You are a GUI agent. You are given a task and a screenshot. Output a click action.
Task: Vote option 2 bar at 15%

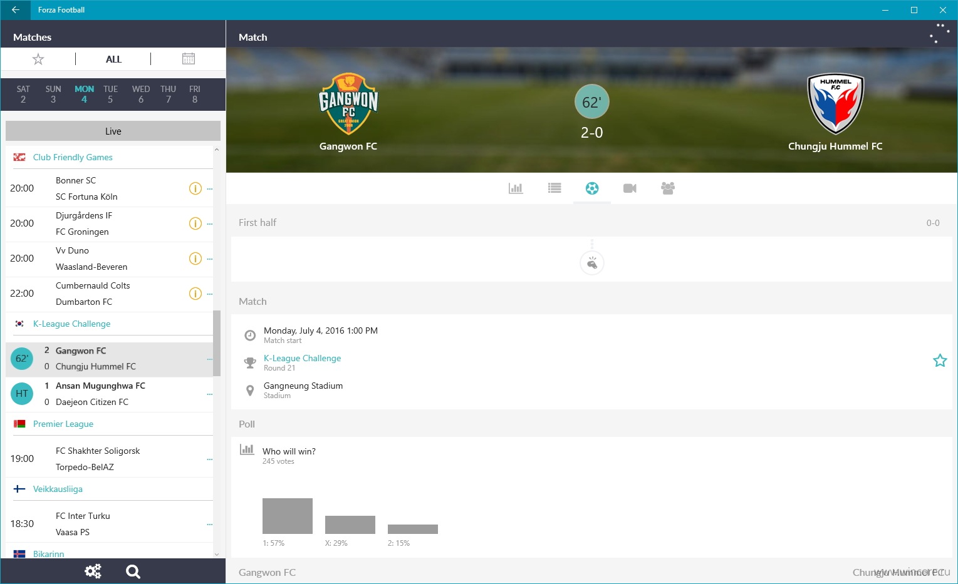pyautogui.click(x=413, y=529)
